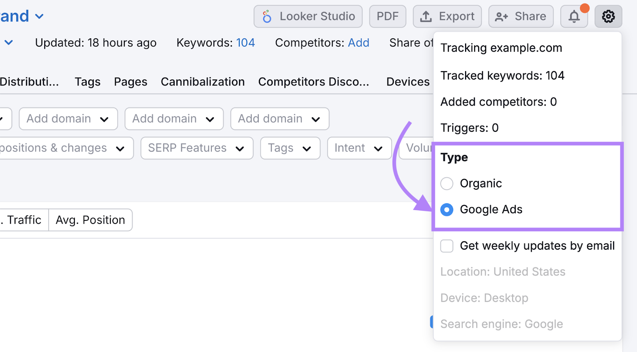The height and width of the screenshot is (352, 637).
Task: Open the settings gear icon
Action: tap(608, 17)
